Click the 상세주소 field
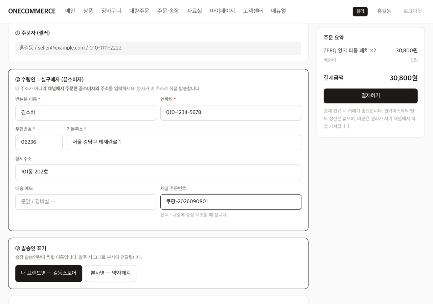The width and height of the screenshot is (433, 304). [x=158, y=172]
